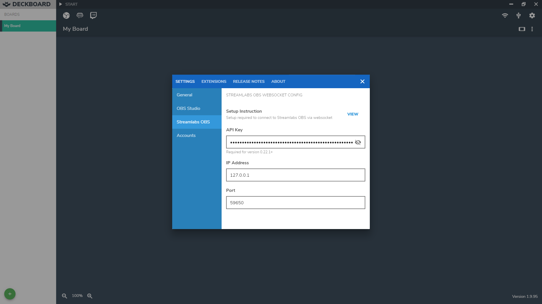Click the VIEW setup instruction link
This screenshot has width=542, height=304.
[353, 114]
